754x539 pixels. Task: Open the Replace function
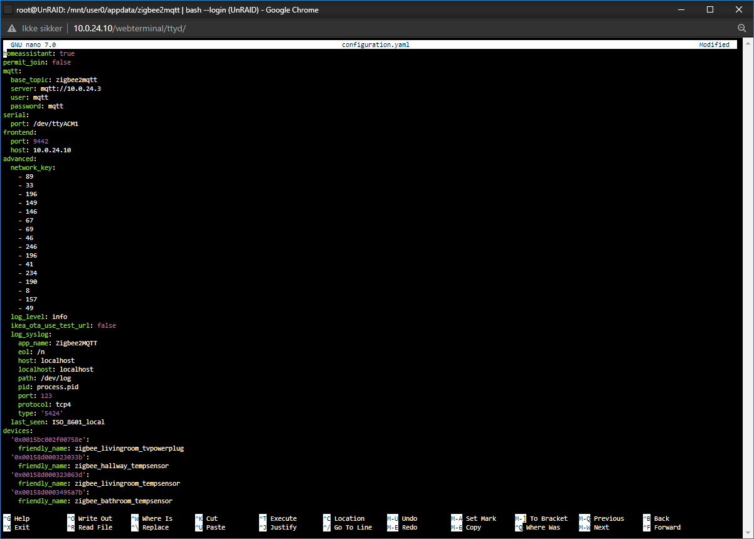click(154, 527)
